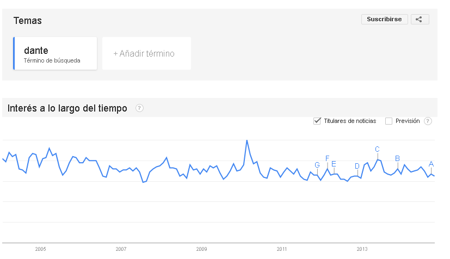Select news headline marker D
This screenshot has height=259, width=450.
(x=357, y=166)
